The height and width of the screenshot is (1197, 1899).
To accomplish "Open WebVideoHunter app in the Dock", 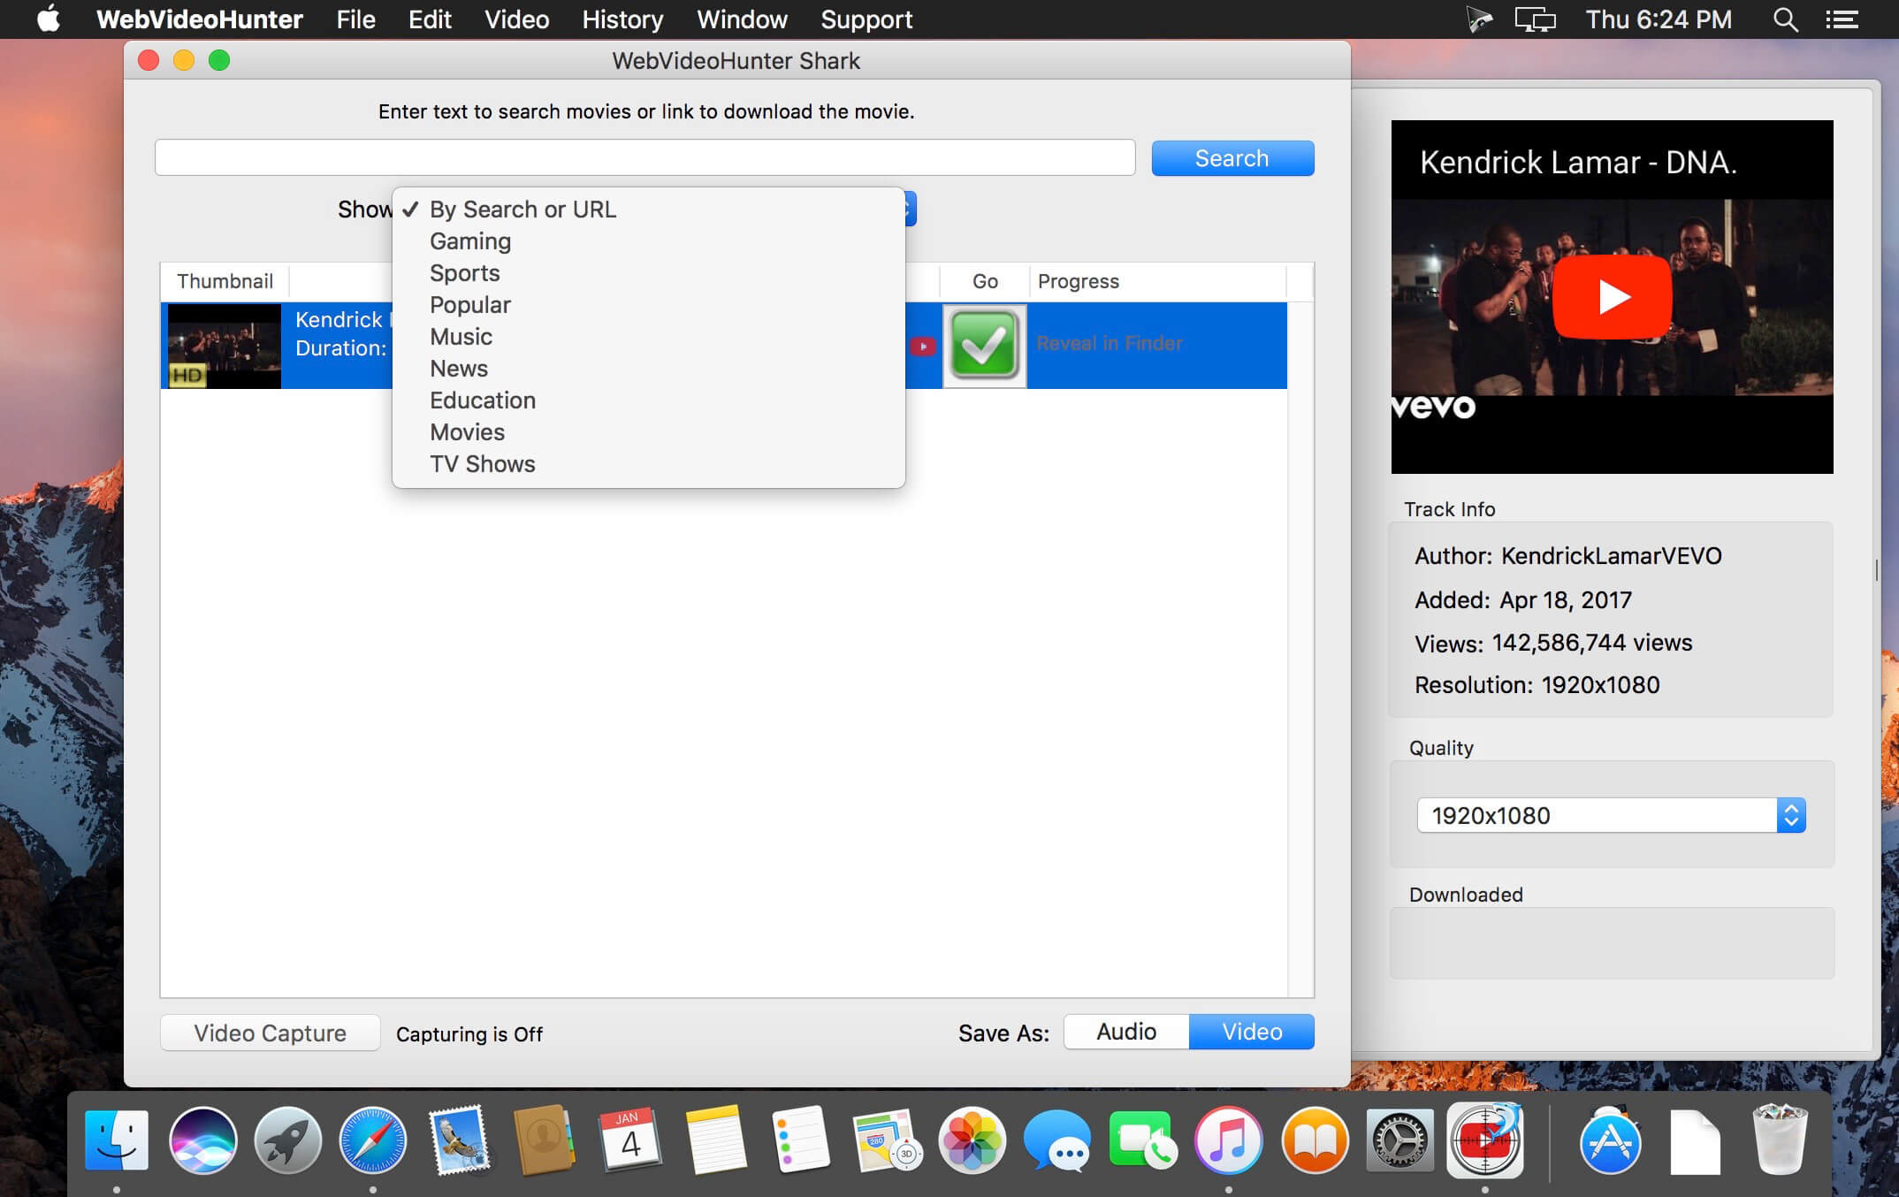I will [x=1484, y=1140].
